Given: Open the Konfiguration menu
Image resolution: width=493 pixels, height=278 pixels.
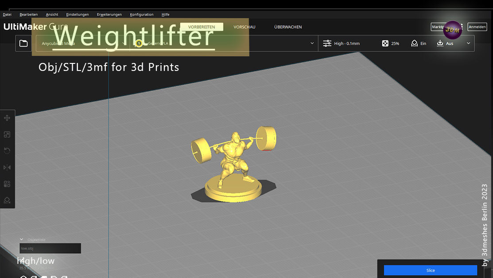Looking at the screenshot, I should (141, 15).
